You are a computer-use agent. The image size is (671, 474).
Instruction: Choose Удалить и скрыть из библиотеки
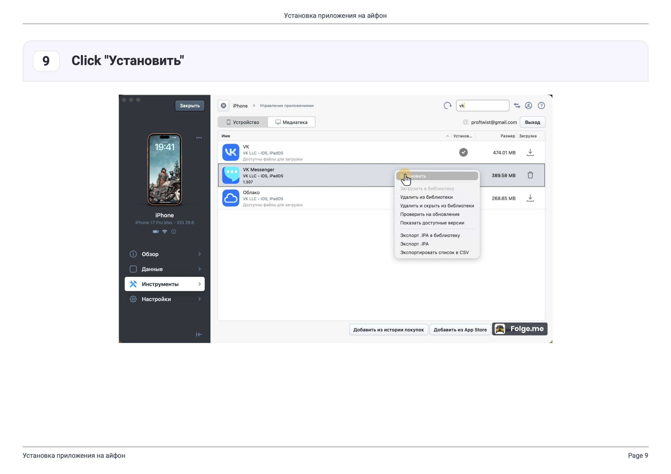[437, 205]
